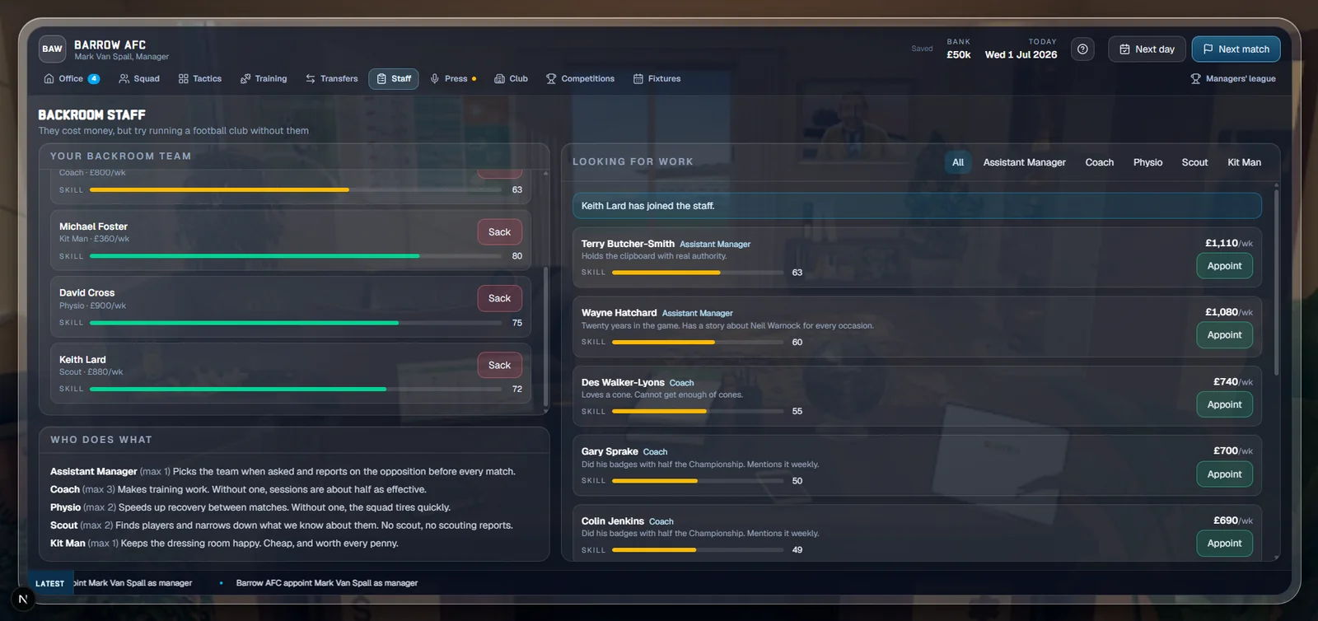This screenshot has height=621, width=1318.
Task: Click Michael Foster's skill bar
Action: click(x=296, y=256)
